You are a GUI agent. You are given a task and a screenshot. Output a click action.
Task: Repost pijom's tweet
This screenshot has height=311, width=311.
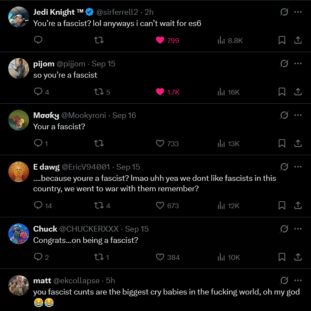coord(99,92)
